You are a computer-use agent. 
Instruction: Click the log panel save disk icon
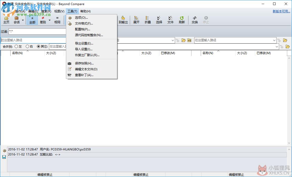[4, 157]
